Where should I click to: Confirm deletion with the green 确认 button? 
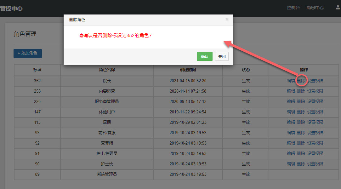pos(205,56)
